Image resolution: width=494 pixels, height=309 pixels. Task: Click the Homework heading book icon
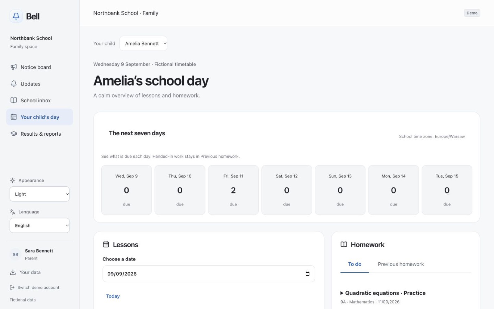344,244
